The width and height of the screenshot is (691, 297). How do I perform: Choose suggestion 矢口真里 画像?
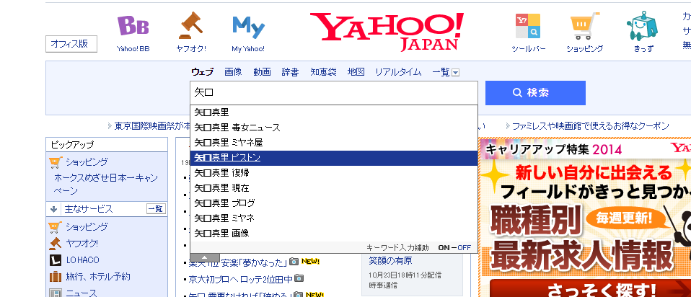tap(334, 233)
